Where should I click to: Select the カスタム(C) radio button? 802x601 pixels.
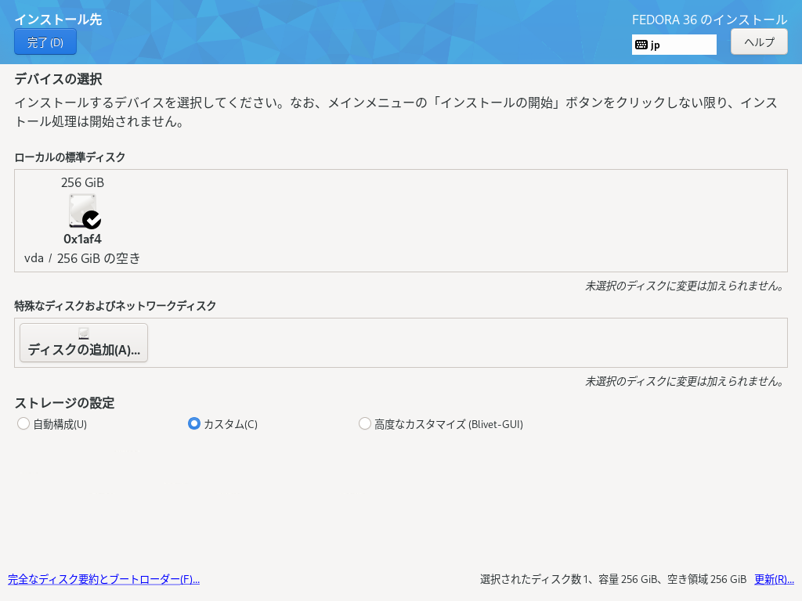click(x=194, y=423)
